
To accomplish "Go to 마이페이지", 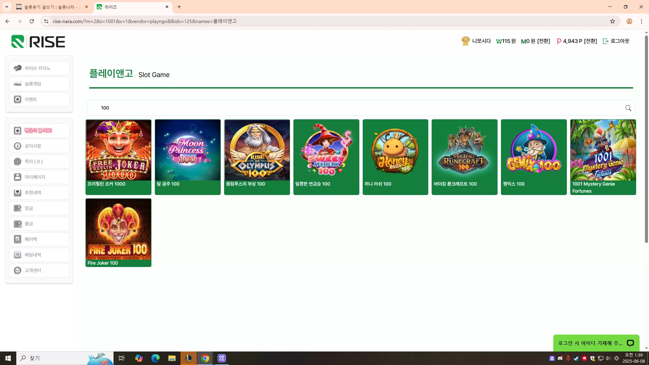I will 39,177.
